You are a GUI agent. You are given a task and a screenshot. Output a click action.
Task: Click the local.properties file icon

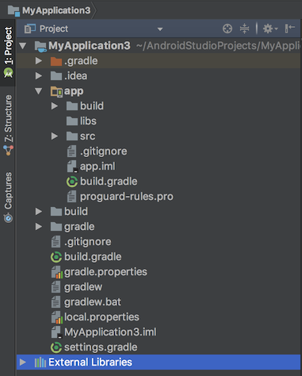click(x=56, y=317)
